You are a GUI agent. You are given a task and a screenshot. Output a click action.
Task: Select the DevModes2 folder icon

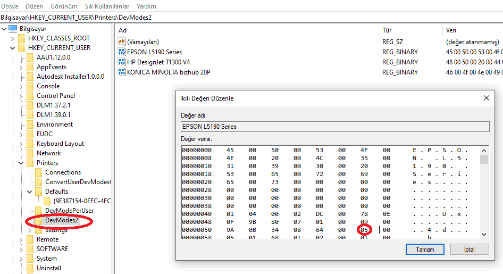(x=39, y=220)
